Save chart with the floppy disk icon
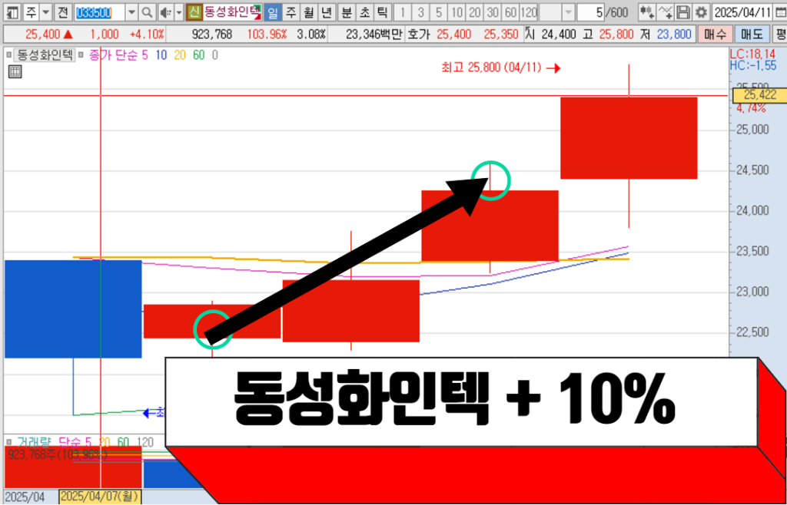Viewport: 787px width, 505px height. (682, 12)
